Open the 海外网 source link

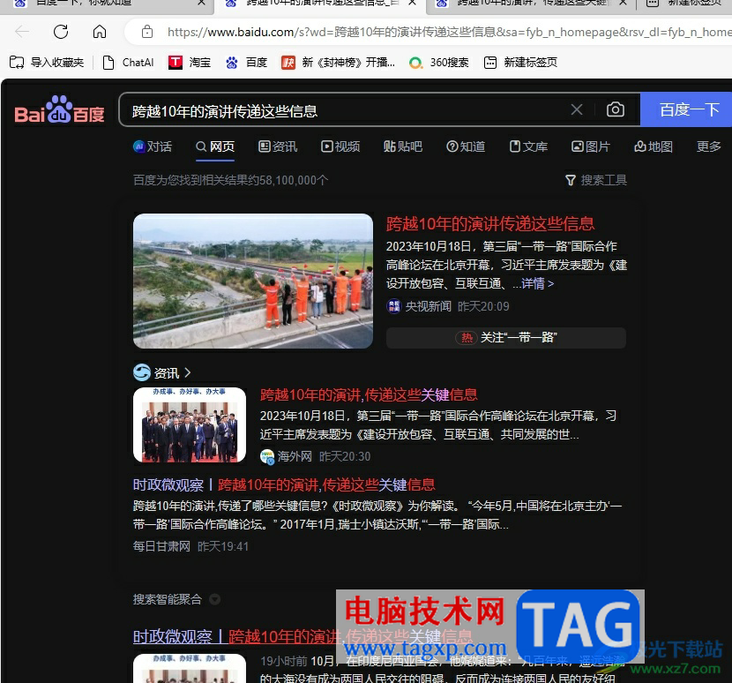(x=286, y=456)
